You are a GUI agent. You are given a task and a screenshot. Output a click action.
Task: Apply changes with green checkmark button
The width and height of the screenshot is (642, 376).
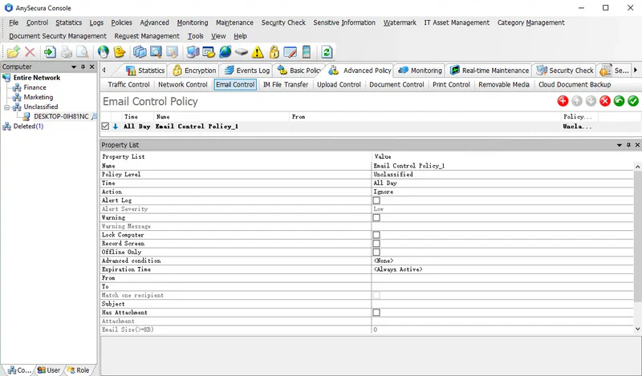[x=633, y=101]
